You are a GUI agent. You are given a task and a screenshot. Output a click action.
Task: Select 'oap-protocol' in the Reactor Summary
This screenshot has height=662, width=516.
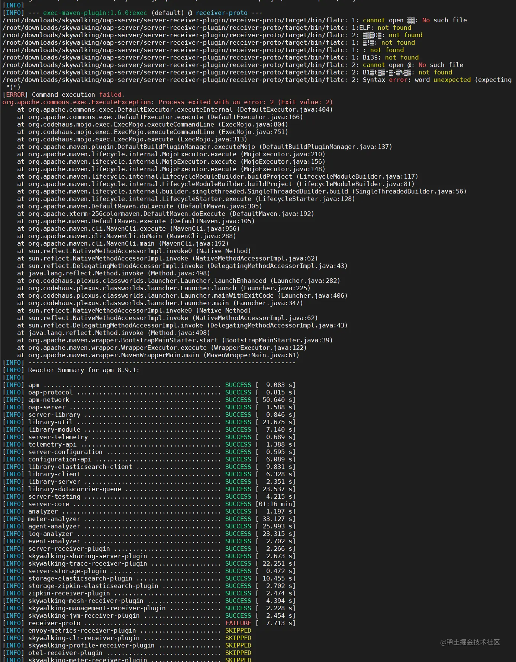[x=51, y=392]
